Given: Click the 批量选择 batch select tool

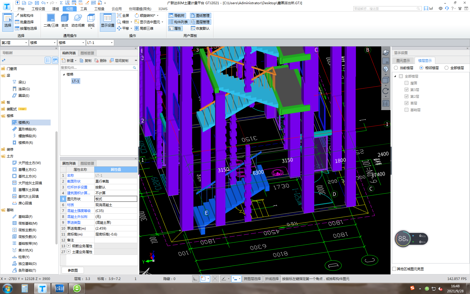Looking at the screenshot, I should pyautogui.click(x=24, y=22).
